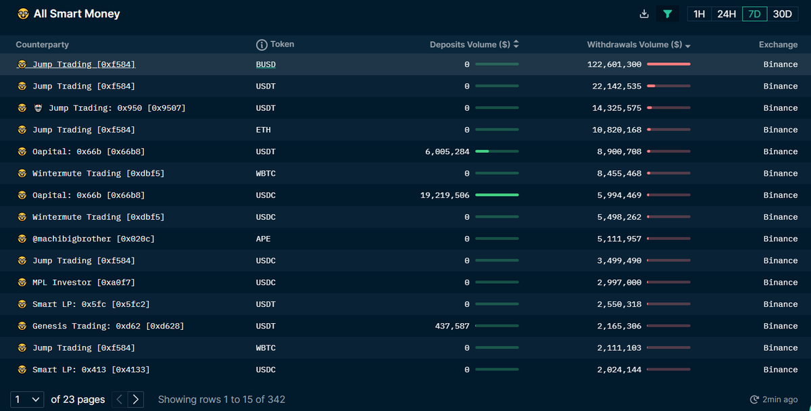The height and width of the screenshot is (411, 811).
Task: Click the Counterparty column header
Action: 43,45
